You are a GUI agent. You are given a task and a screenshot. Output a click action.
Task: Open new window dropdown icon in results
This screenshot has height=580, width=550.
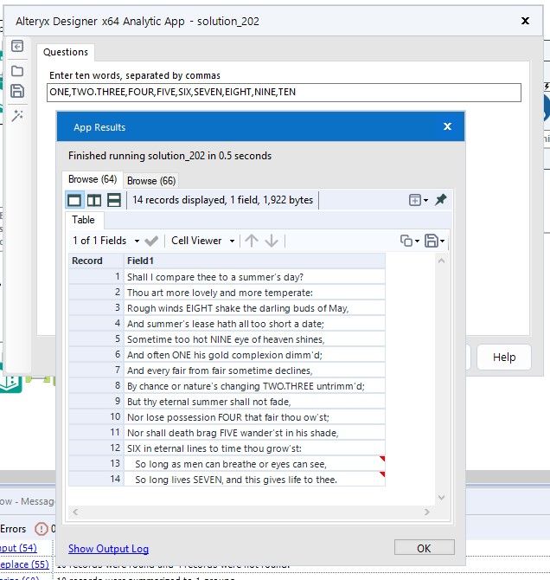click(418, 200)
